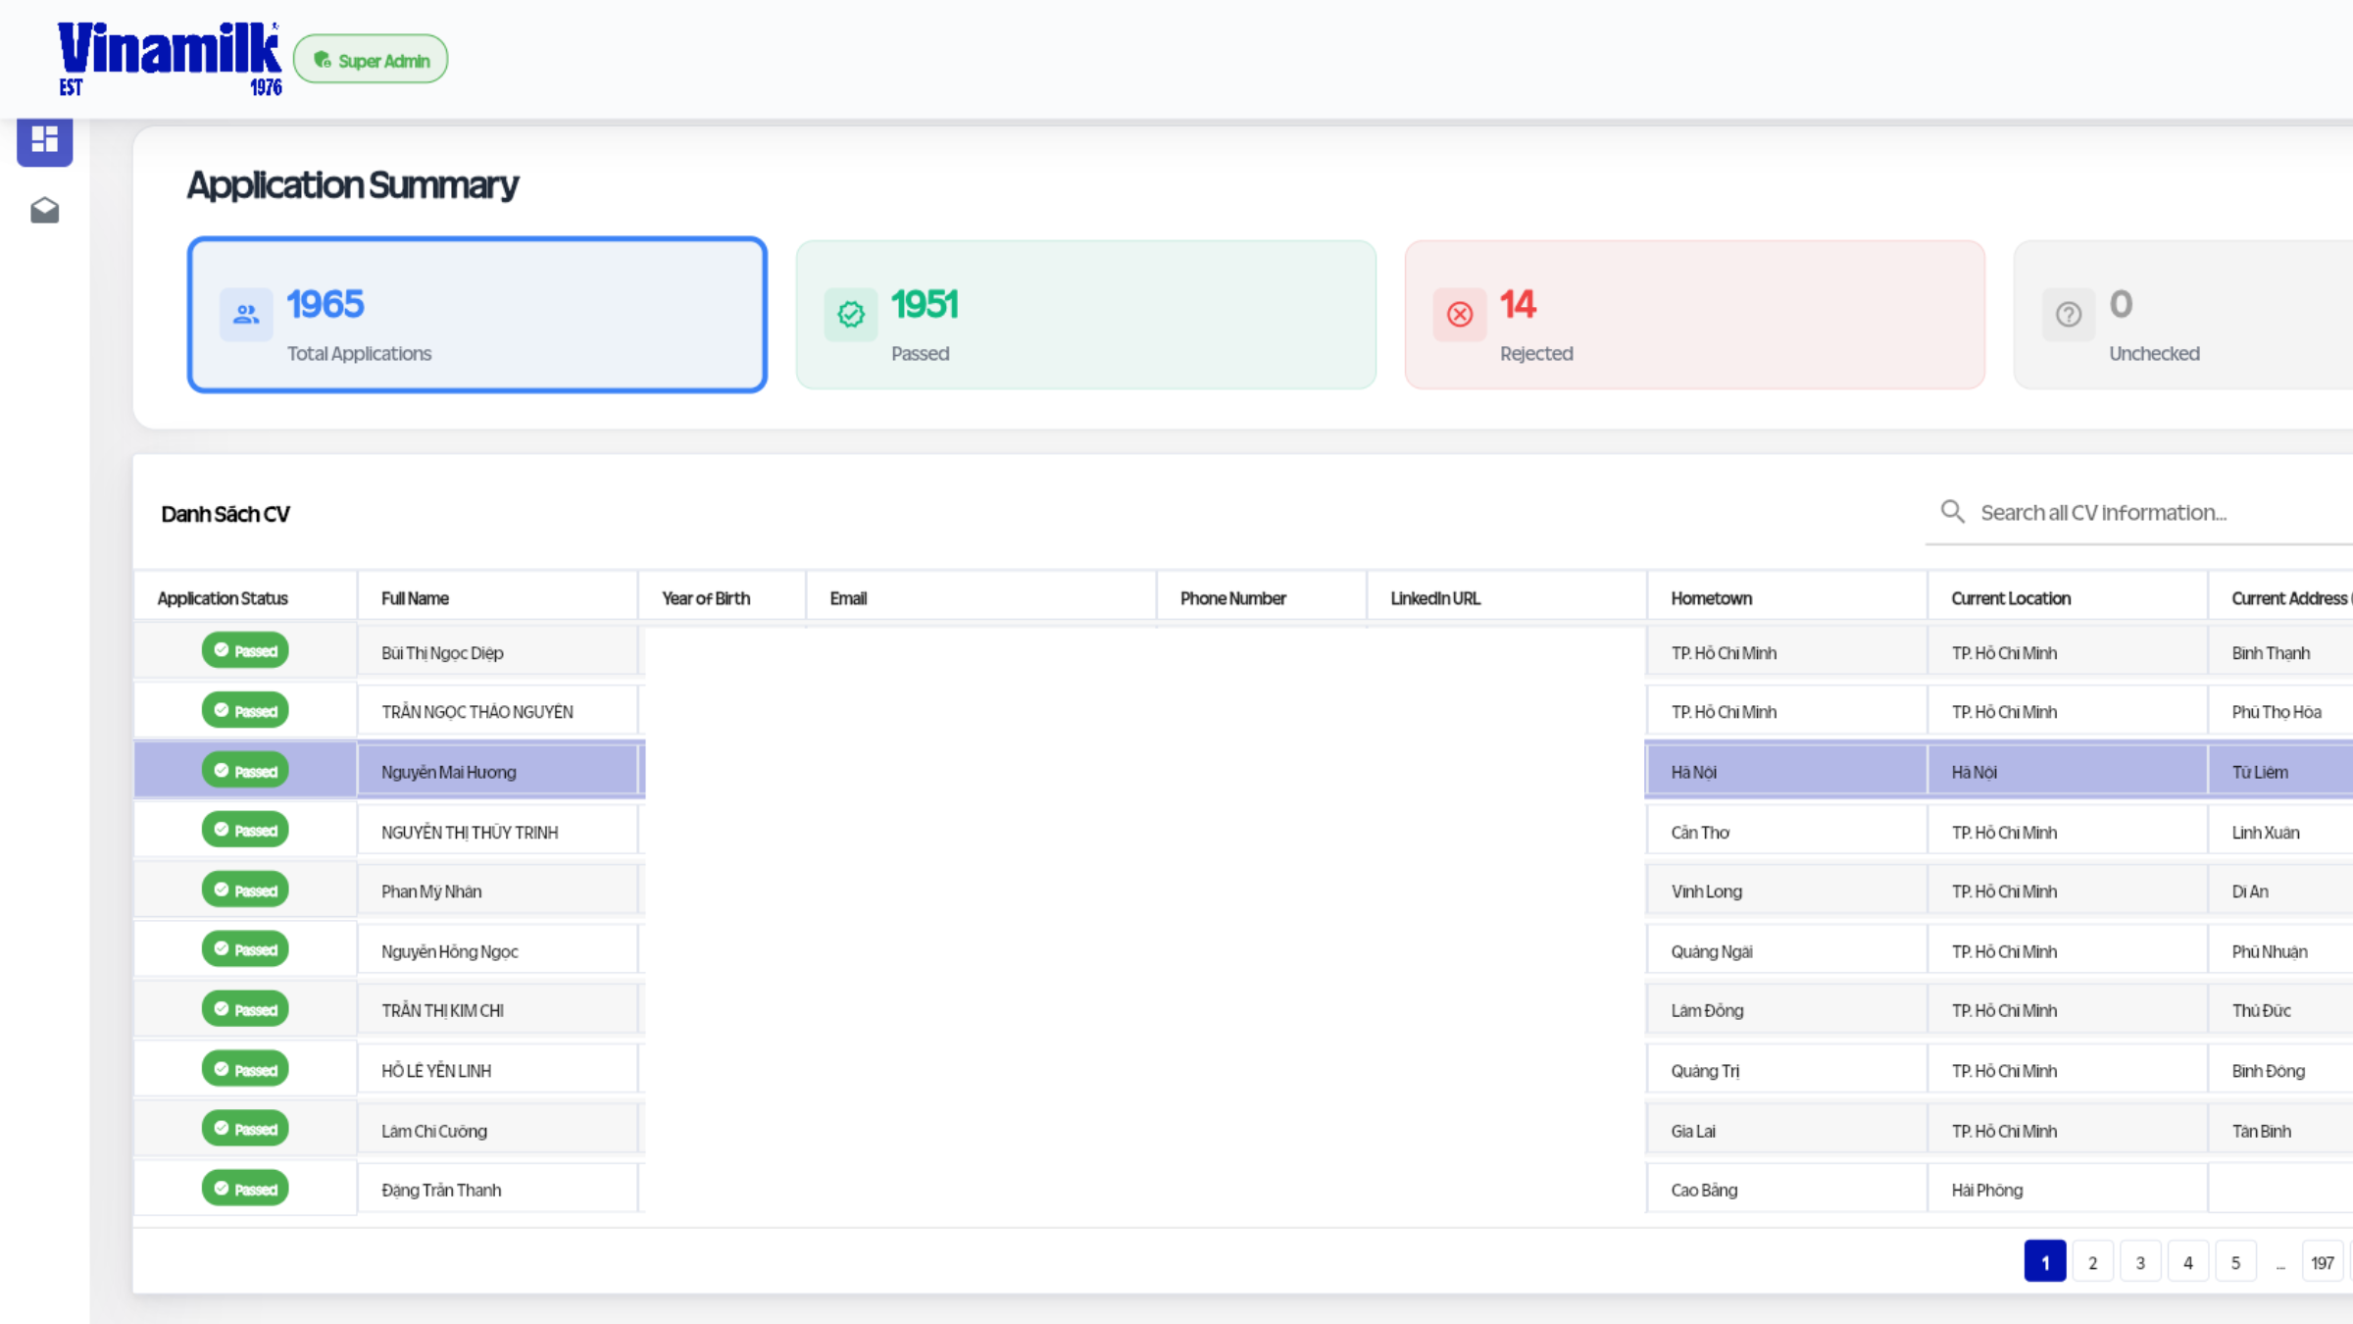Click Passed status badge for Bùi Thị Ngọc Diệp
Viewport: 2353px width, 1324px height.
pyautogui.click(x=245, y=651)
